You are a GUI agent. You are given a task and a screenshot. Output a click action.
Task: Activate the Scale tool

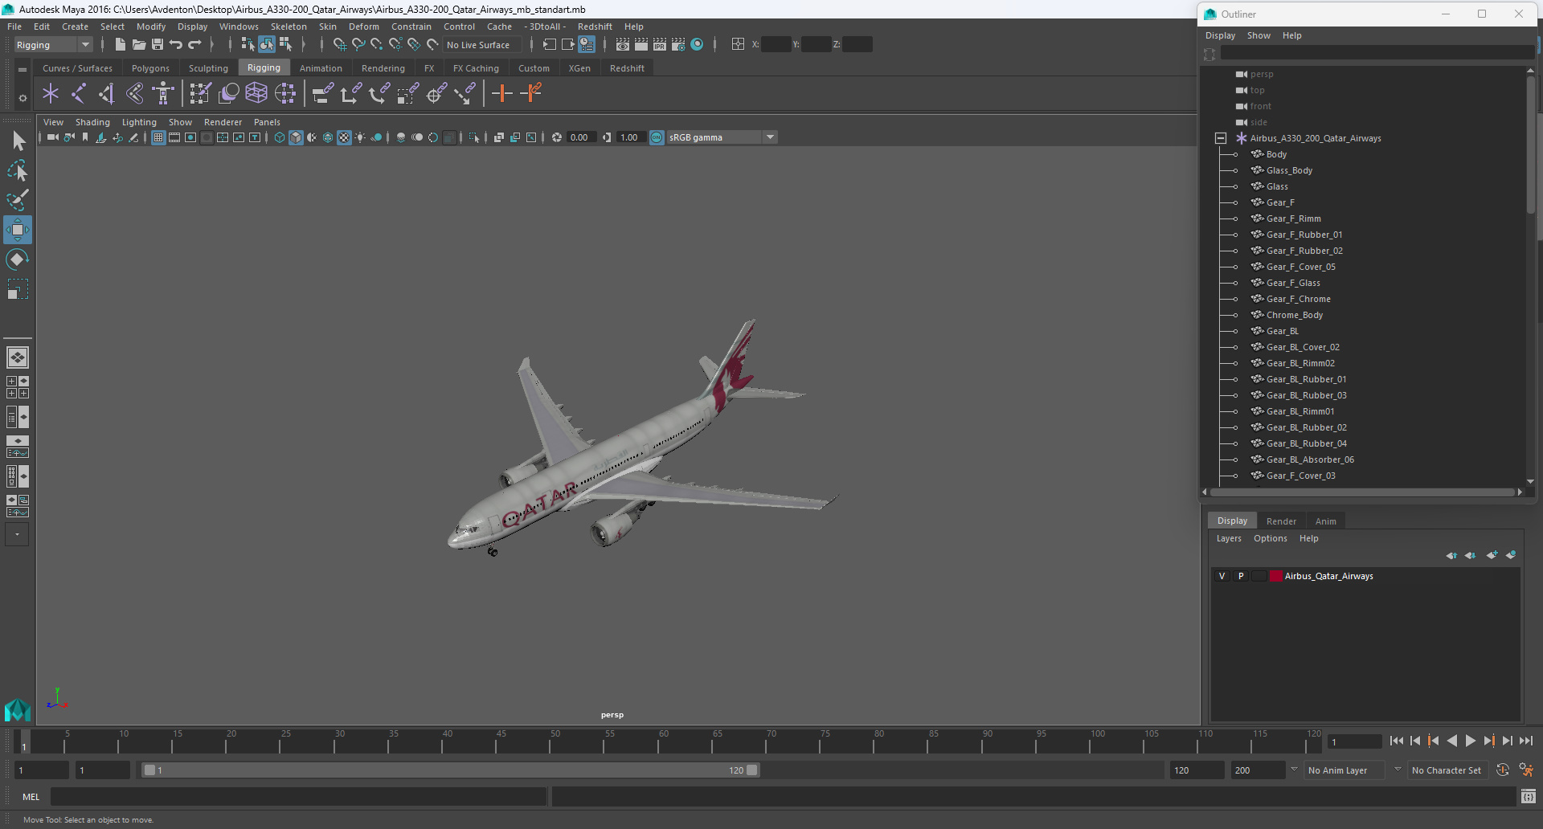tap(18, 289)
